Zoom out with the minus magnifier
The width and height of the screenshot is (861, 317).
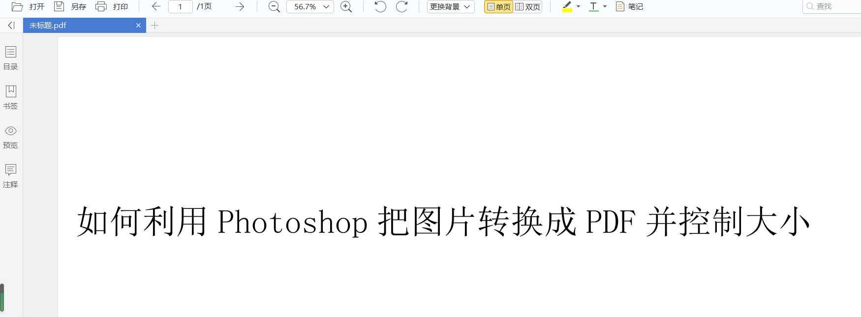click(274, 6)
